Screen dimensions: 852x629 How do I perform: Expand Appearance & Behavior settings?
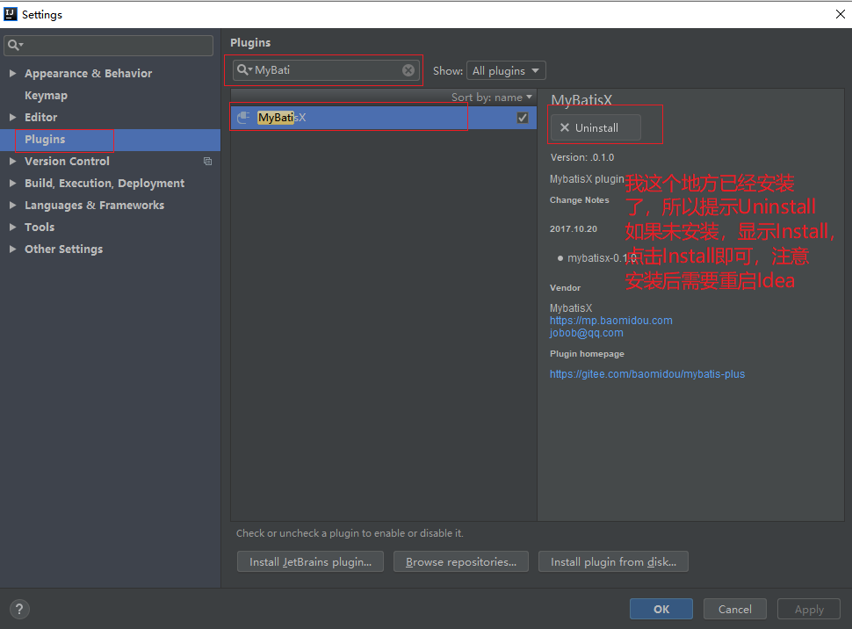click(12, 74)
